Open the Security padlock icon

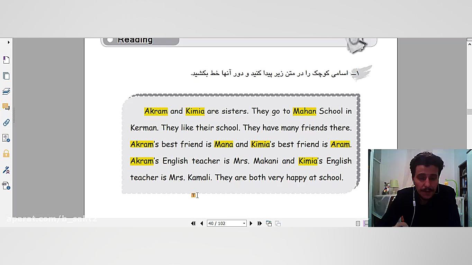[x=6, y=154]
